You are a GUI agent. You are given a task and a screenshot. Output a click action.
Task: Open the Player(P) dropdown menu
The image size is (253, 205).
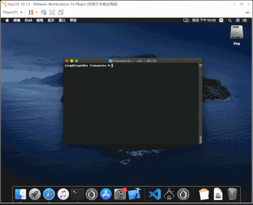pos(12,12)
